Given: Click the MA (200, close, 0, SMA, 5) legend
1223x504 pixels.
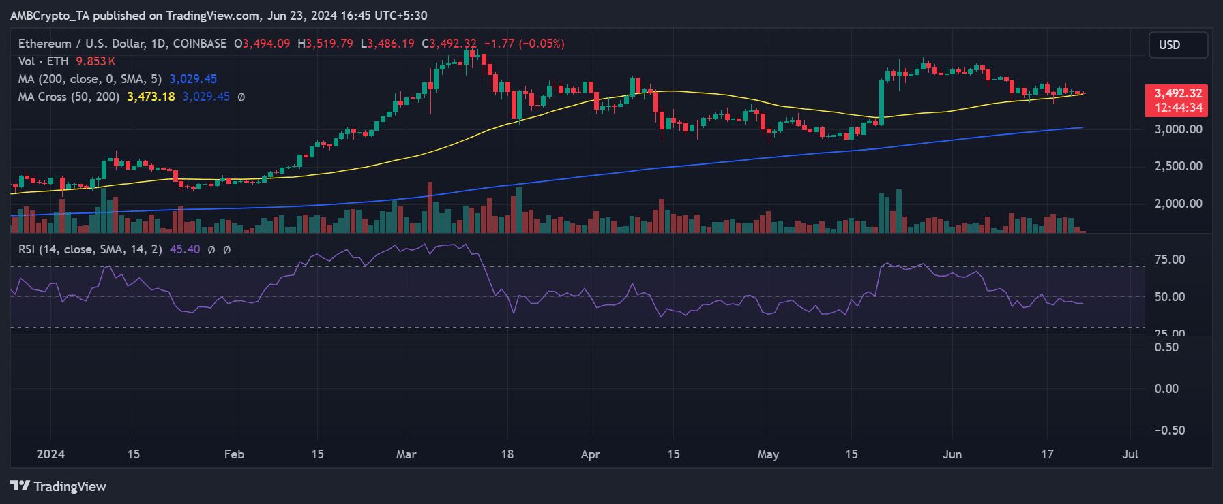Looking at the screenshot, I should pos(90,79).
